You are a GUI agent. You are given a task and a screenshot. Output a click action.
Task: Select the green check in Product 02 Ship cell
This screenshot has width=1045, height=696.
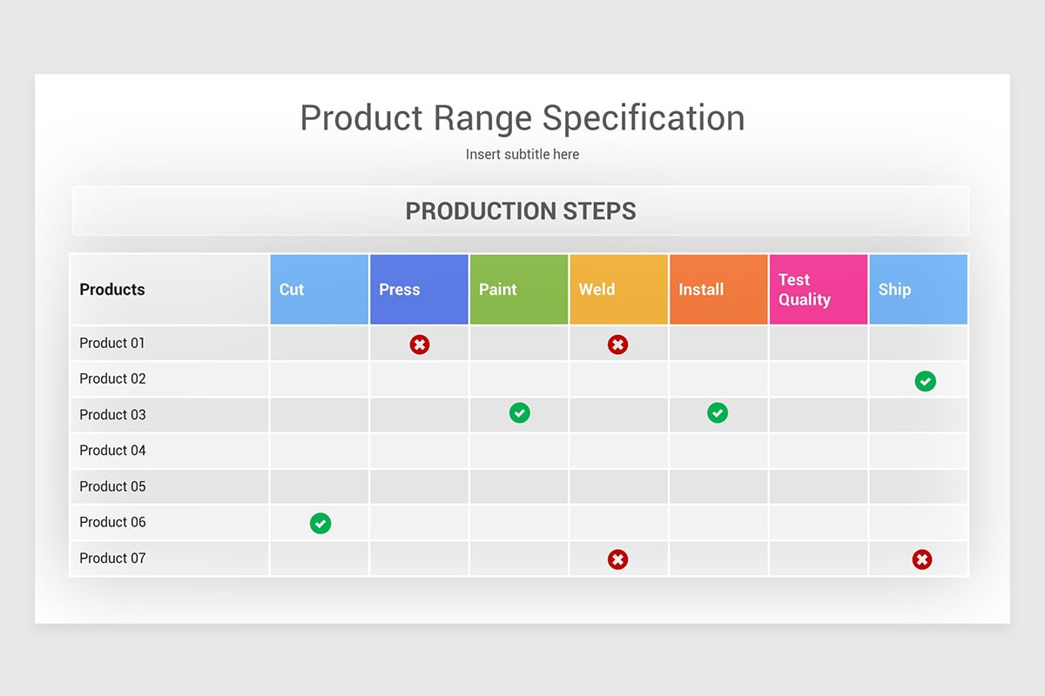[926, 381]
